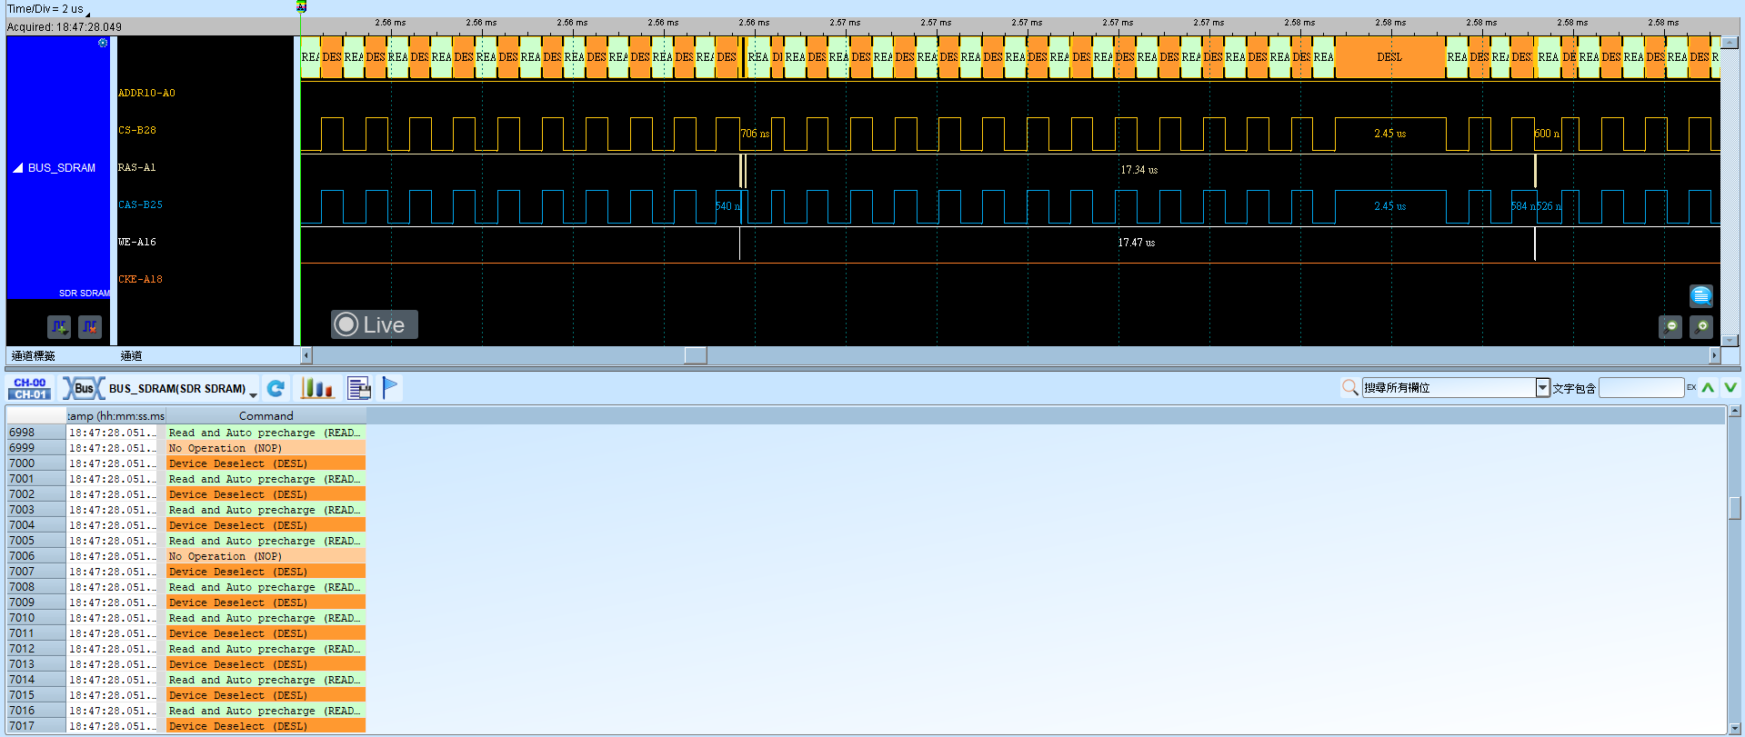Select the ADDR10-A0 channel label

(x=146, y=93)
